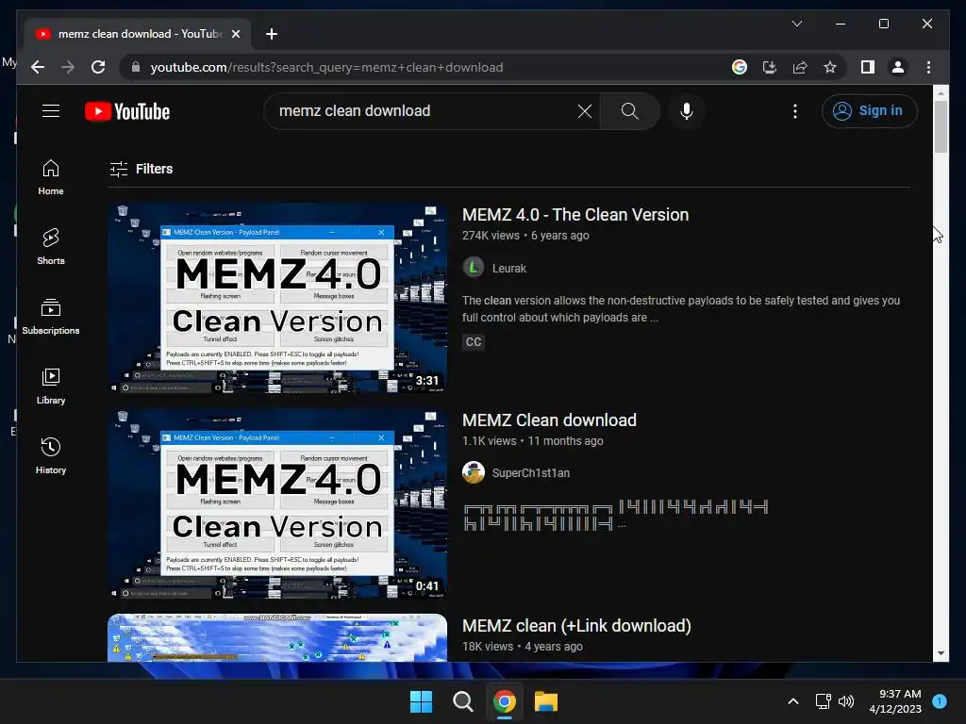966x724 pixels.
Task: Open the Windows Start menu
Action: coord(422,701)
